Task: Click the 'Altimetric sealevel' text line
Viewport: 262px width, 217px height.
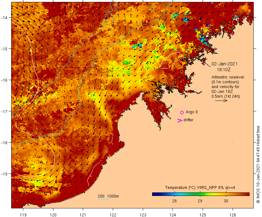Action: [x=228, y=77]
